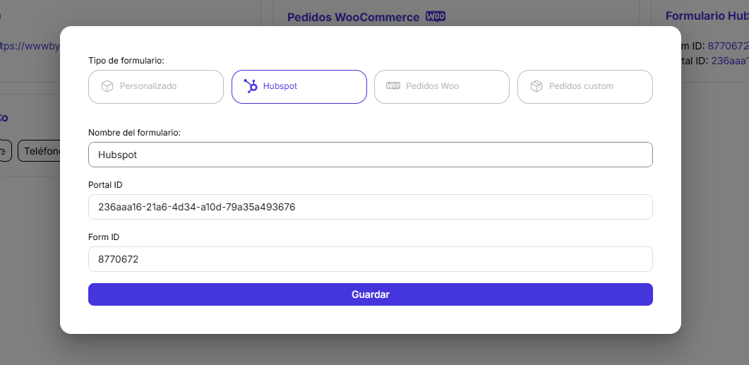Click into the Portal ID input field
This screenshot has height=365, width=749.
(x=370, y=207)
